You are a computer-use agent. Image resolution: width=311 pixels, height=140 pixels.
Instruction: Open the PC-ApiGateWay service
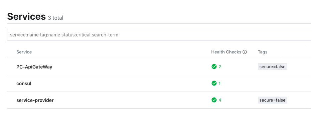tap(34, 67)
